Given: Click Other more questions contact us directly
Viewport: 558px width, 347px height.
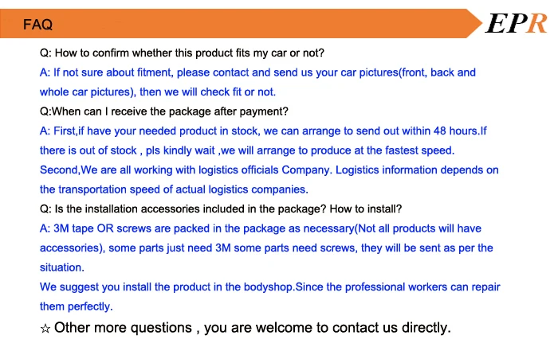Looking at the screenshot, I should (x=253, y=328).
